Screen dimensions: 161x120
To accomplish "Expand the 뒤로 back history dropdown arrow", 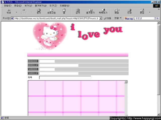I will click(x=16, y=12).
